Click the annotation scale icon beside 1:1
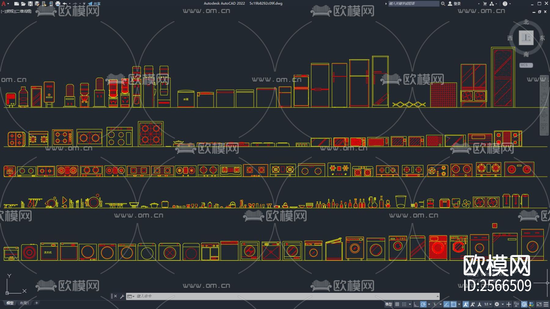Screen dimensions: 550x309 tap(479, 304)
